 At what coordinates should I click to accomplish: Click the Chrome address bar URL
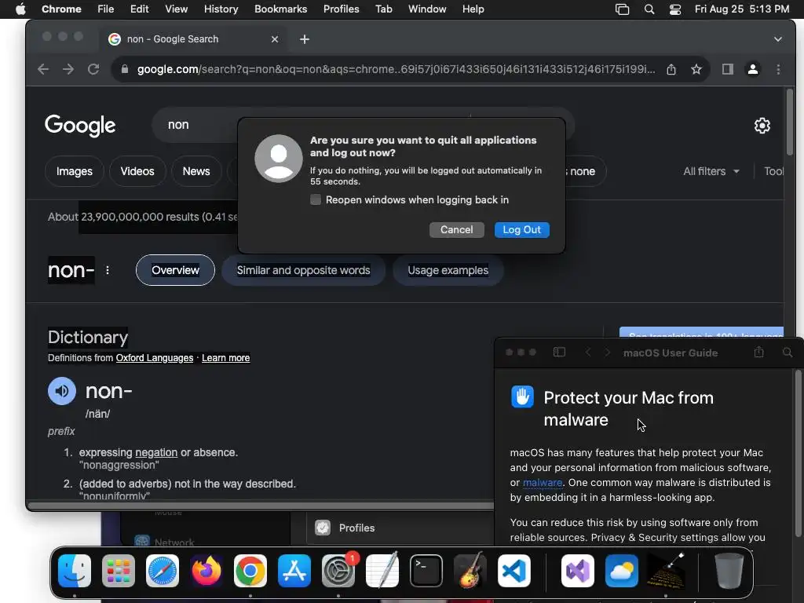click(396, 69)
